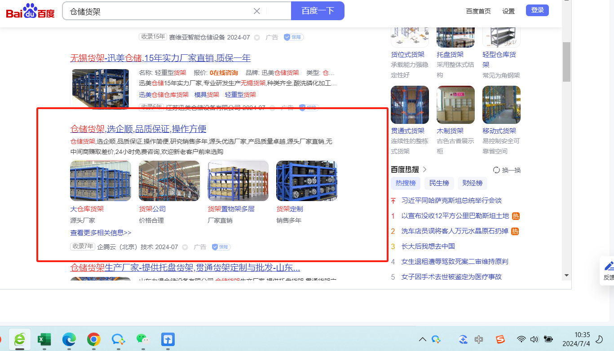Screen dimensions: 614x351
Task: Open Microsoft Edge from the taskbar
Action: tap(69, 339)
